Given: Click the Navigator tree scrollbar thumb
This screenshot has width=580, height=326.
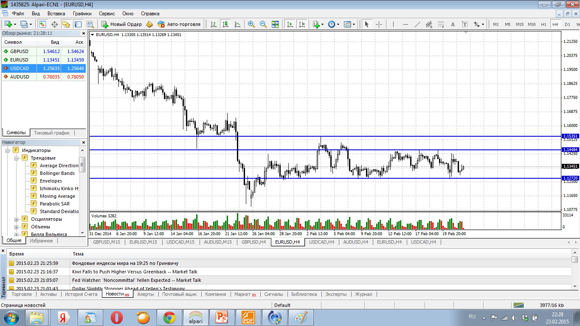Looking at the screenshot, I should click(82, 164).
